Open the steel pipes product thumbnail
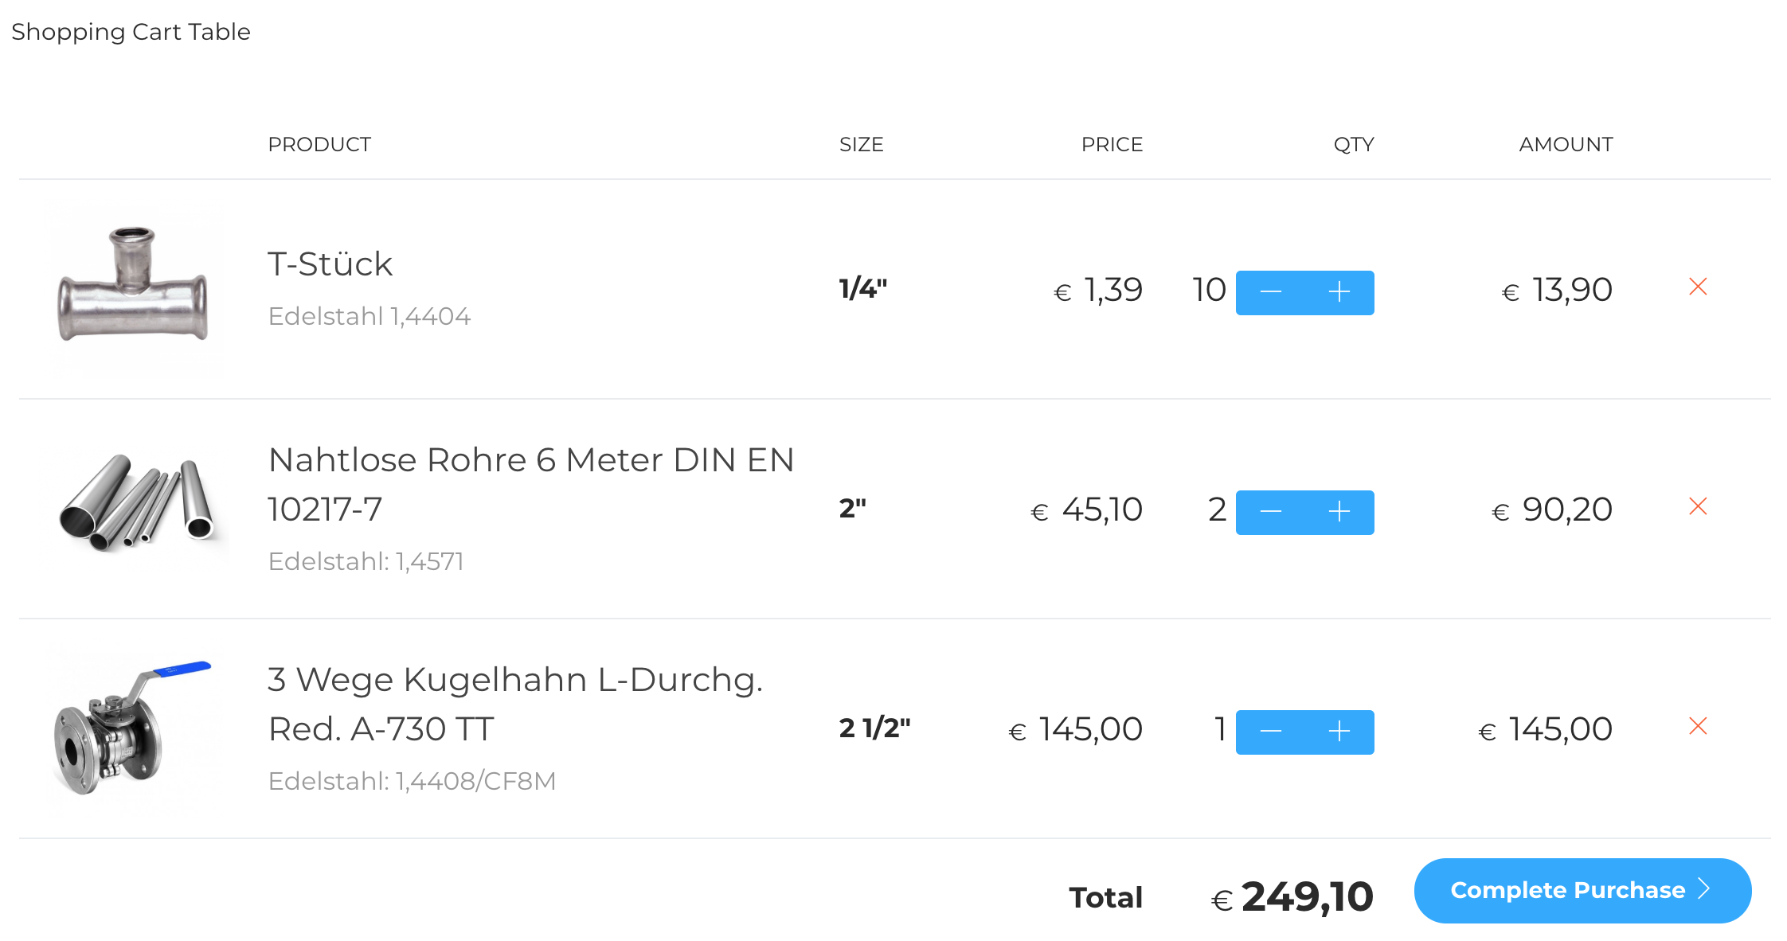This screenshot has width=1787, height=941. coord(137,505)
